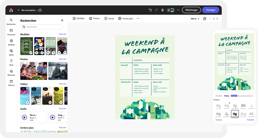Click Tout voir for Arrière-plan
Screen dimensions: 258x138
click(63, 127)
